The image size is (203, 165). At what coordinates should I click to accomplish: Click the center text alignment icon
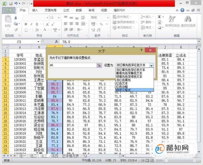(71, 23)
